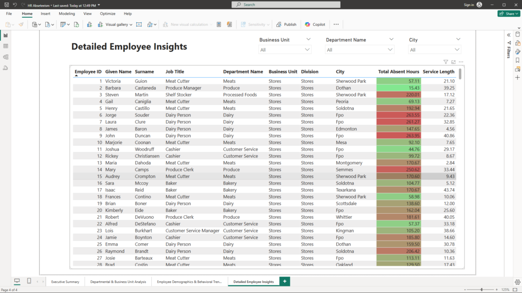522x293 pixels.
Task: Open Model view in left sidebar
Action: (x=6, y=57)
